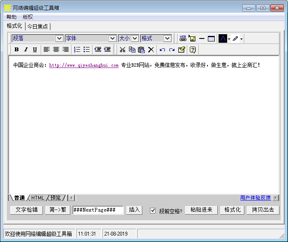Click the insert image icon
Image resolution: width=288 pixels, height=242 pixels.
pos(192,38)
